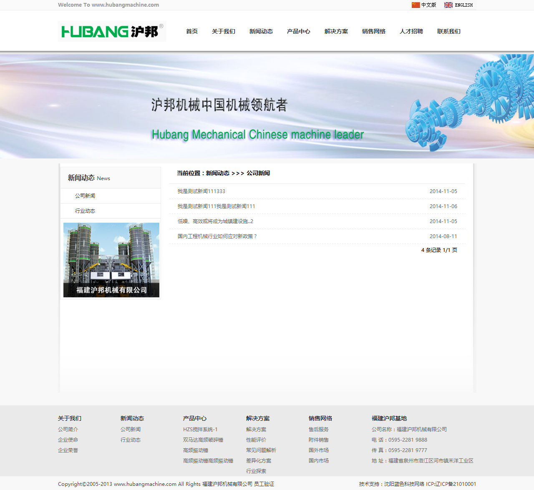Click footer heading 关于我们
This screenshot has width=534, height=490.
click(x=70, y=418)
